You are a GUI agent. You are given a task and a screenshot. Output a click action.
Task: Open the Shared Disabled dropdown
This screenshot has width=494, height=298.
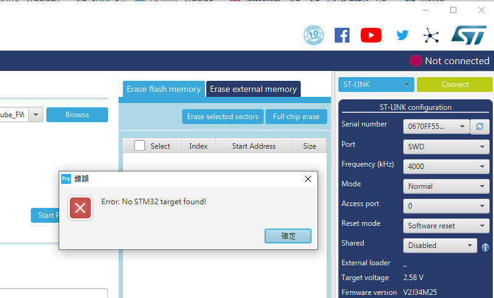(x=440, y=246)
